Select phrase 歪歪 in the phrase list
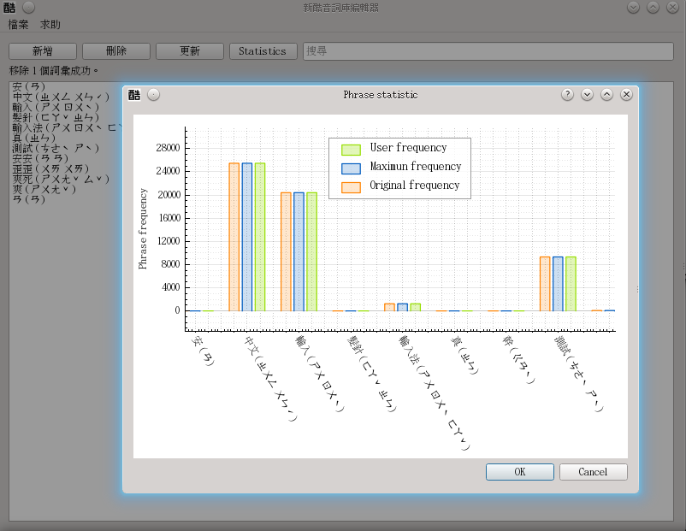The height and width of the screenshot is (531, 686). point(50,168)
